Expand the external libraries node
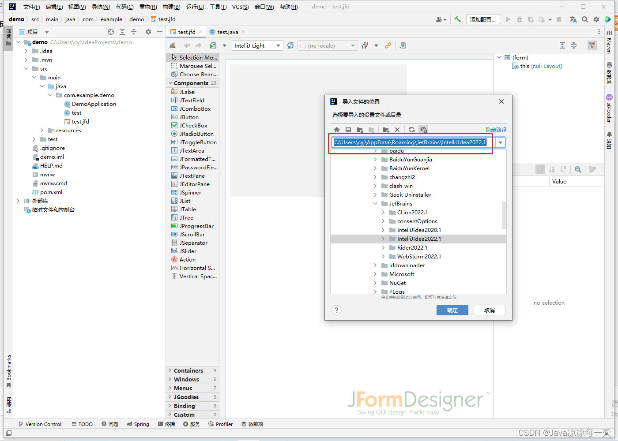 pyautogui.click(x=18, y=201)
